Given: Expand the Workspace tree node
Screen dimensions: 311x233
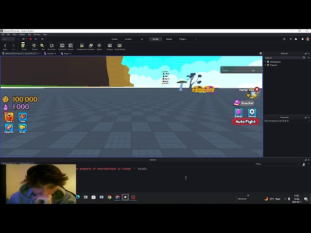Looking at the screenshot, I should (x=265, y=62).
